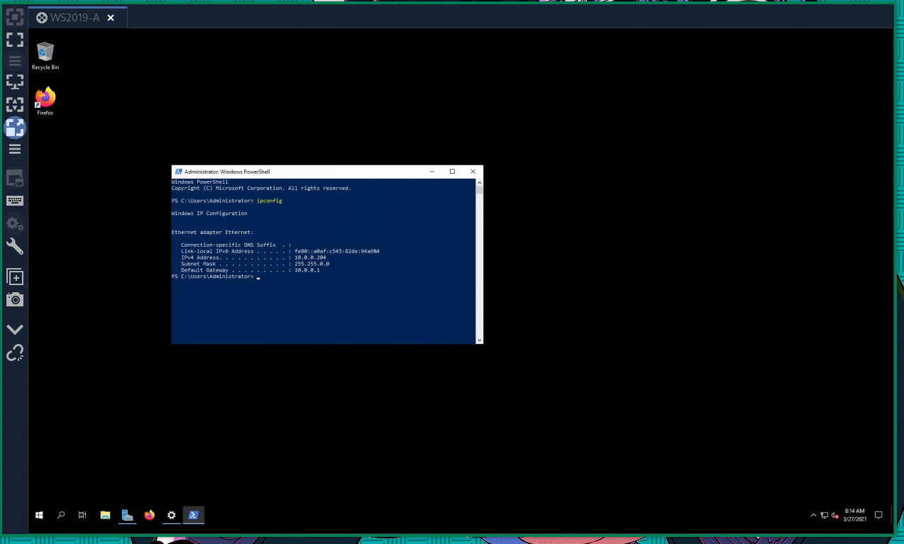Minimize the Windows PowerShell window

[x=431, y=172]
